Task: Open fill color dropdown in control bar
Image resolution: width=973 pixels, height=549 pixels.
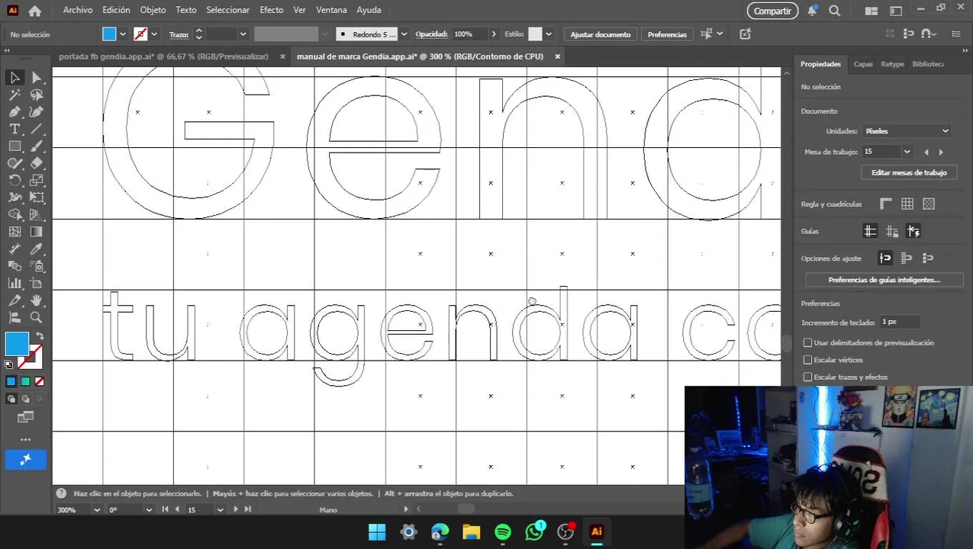Action: coord(123,34)
